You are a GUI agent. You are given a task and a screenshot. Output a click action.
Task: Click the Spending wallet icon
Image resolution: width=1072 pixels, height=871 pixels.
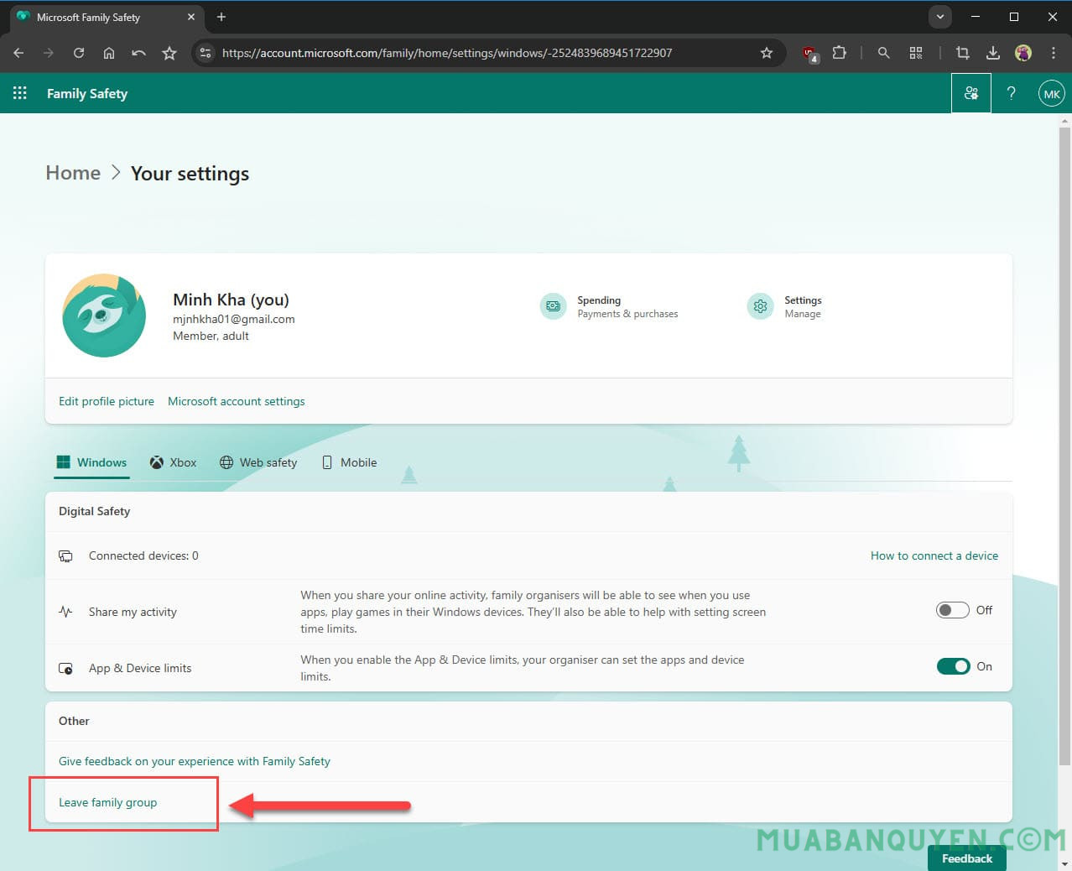tap(554, 306)
